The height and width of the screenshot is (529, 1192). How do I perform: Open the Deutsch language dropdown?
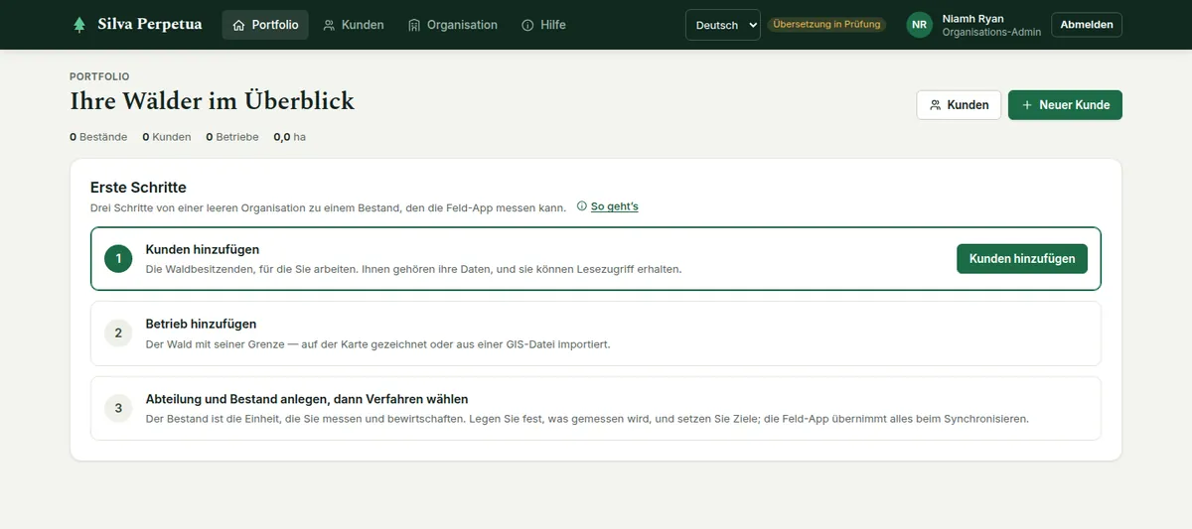click(723, 25)
